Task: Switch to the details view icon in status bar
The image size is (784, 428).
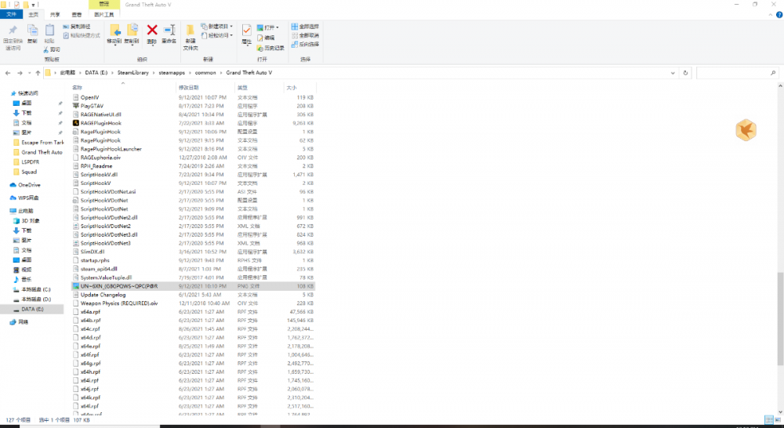Action: pyautogui.click(x=769, y=420)
